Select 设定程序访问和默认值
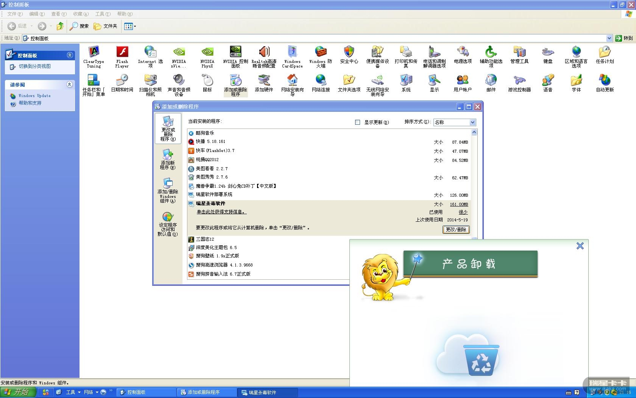The image size is (636, 398). click(168, 224)
